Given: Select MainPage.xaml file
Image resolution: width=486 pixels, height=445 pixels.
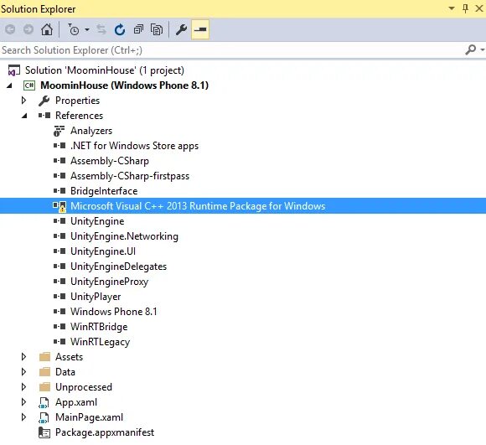Looking at the screenshot, I should click(90, 417).
